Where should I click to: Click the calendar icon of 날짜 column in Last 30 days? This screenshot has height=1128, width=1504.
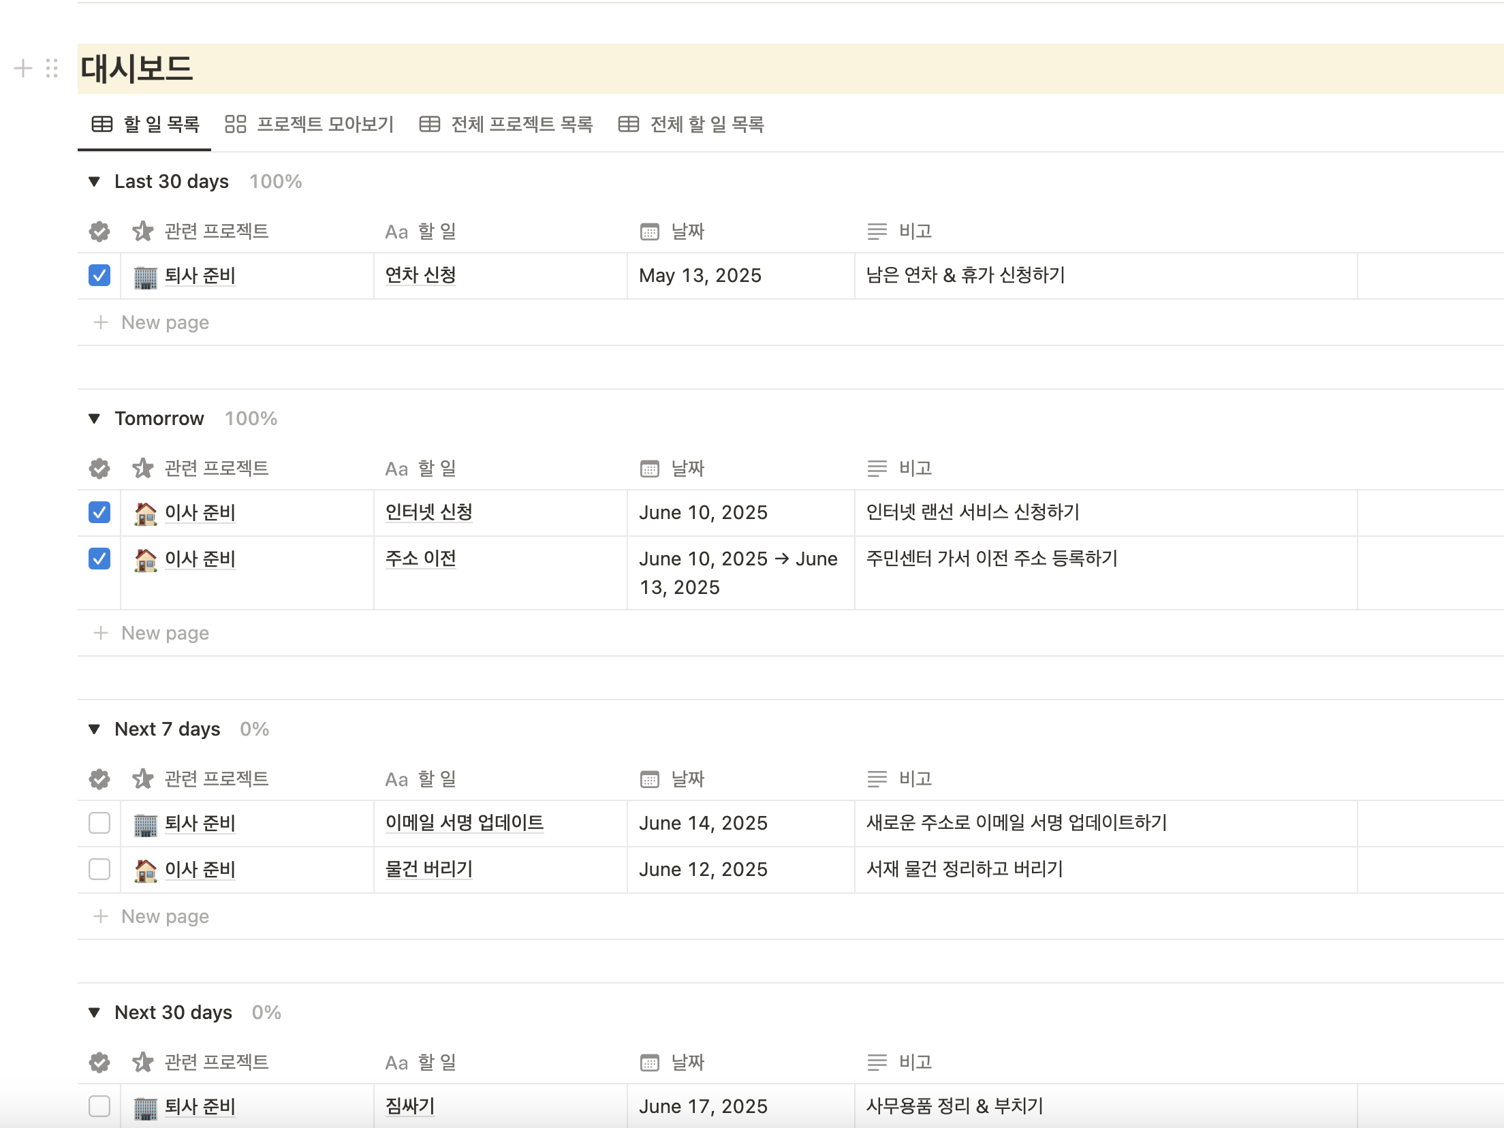pos(650,232)
